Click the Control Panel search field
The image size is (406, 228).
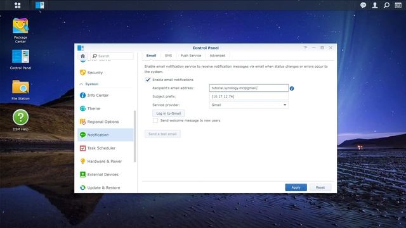[112, 56]
